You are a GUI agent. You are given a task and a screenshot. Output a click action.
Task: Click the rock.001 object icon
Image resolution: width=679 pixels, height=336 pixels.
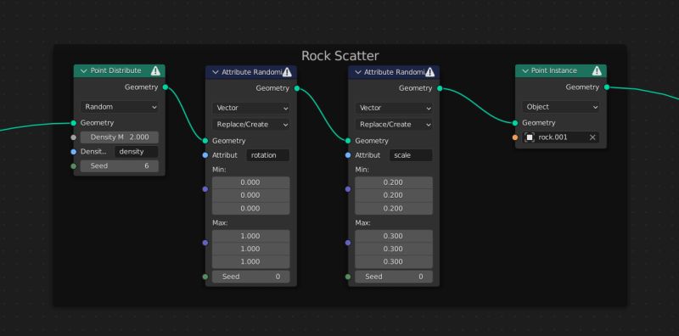(530, 137)
